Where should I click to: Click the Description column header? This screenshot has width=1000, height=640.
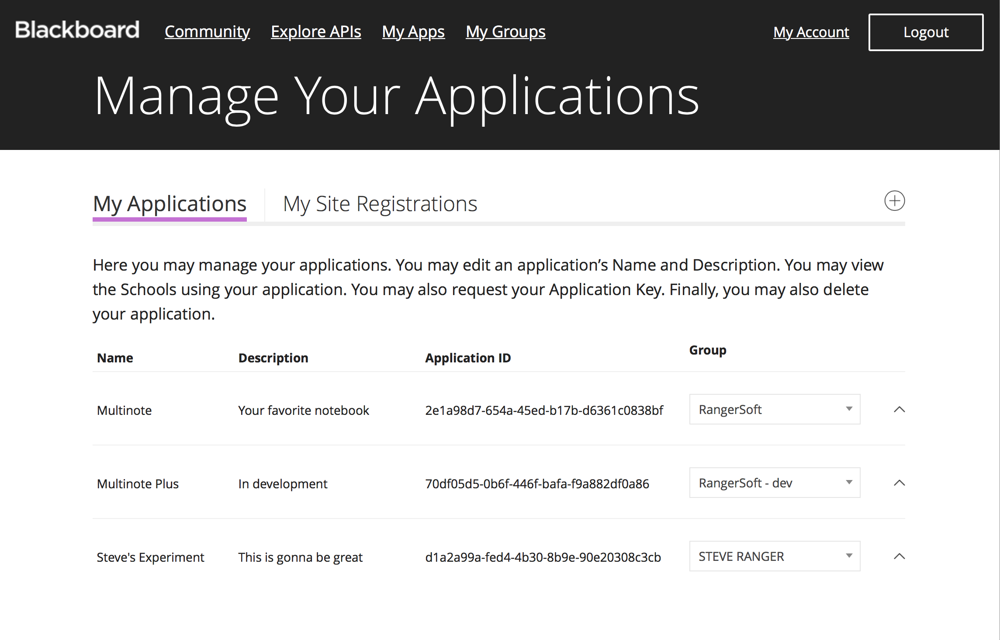[273, 358]
